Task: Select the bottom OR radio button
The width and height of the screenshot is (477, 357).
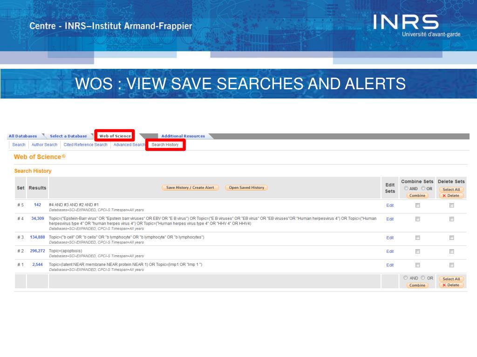Action: [423, 278]
